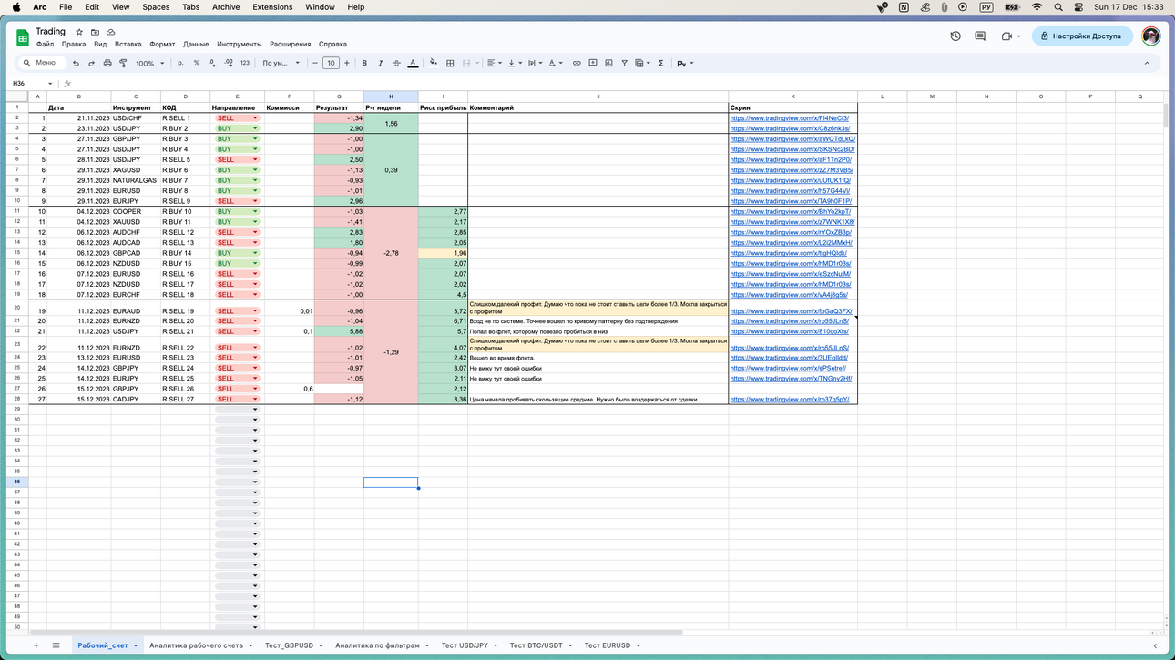
Task: Decrease font size with minus
Action: click(x=315, y=64)
